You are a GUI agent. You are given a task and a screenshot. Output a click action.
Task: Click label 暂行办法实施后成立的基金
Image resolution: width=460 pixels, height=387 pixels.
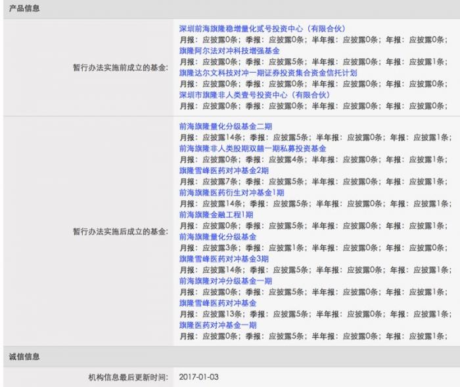[x=120, y=232]
